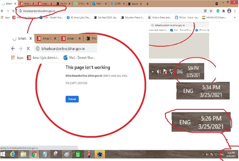This screenshot has width=239, height=161.
Task: Open the Apps shortcut in the bookmarks bar
Action: click(5, 17)
